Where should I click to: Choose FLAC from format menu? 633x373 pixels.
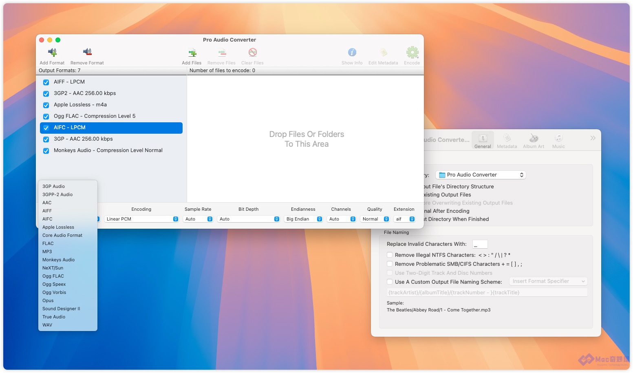[68, 243]
